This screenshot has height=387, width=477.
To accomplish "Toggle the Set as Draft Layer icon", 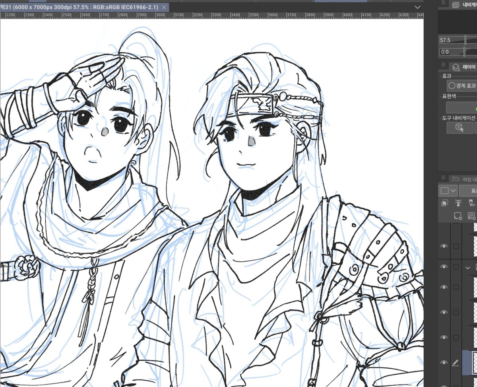I will tap(472, 203).
